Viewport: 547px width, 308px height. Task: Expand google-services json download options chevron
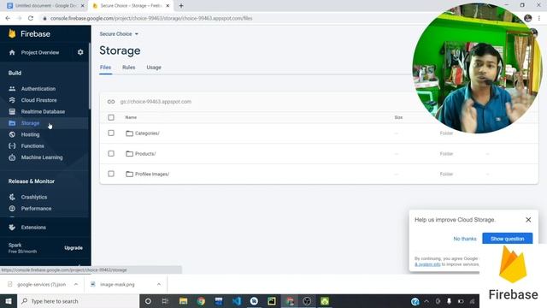[x=76, y=284]
